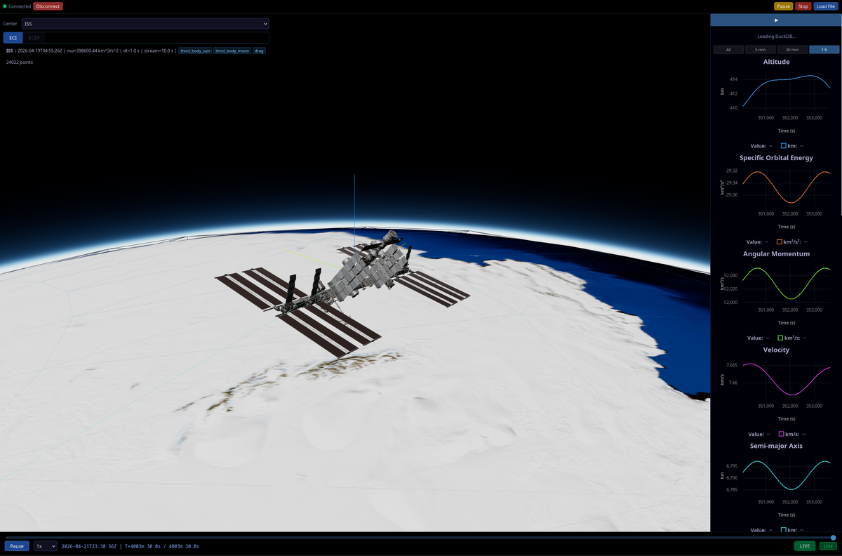Screen dimensions: 842x556
Task: Collapse the charts panel with the play arrow bar
Action: (776, 20)
